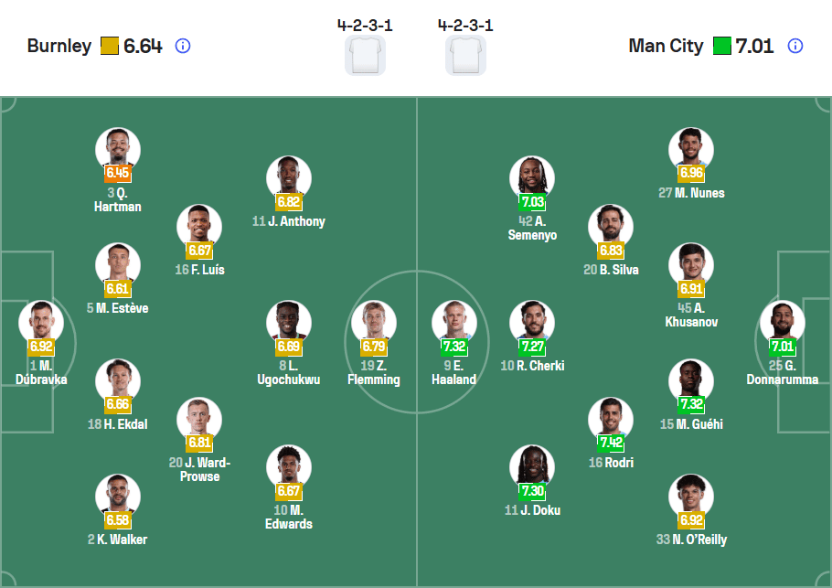Open A. Semenyo's player avatar

[x=532, y=177]
